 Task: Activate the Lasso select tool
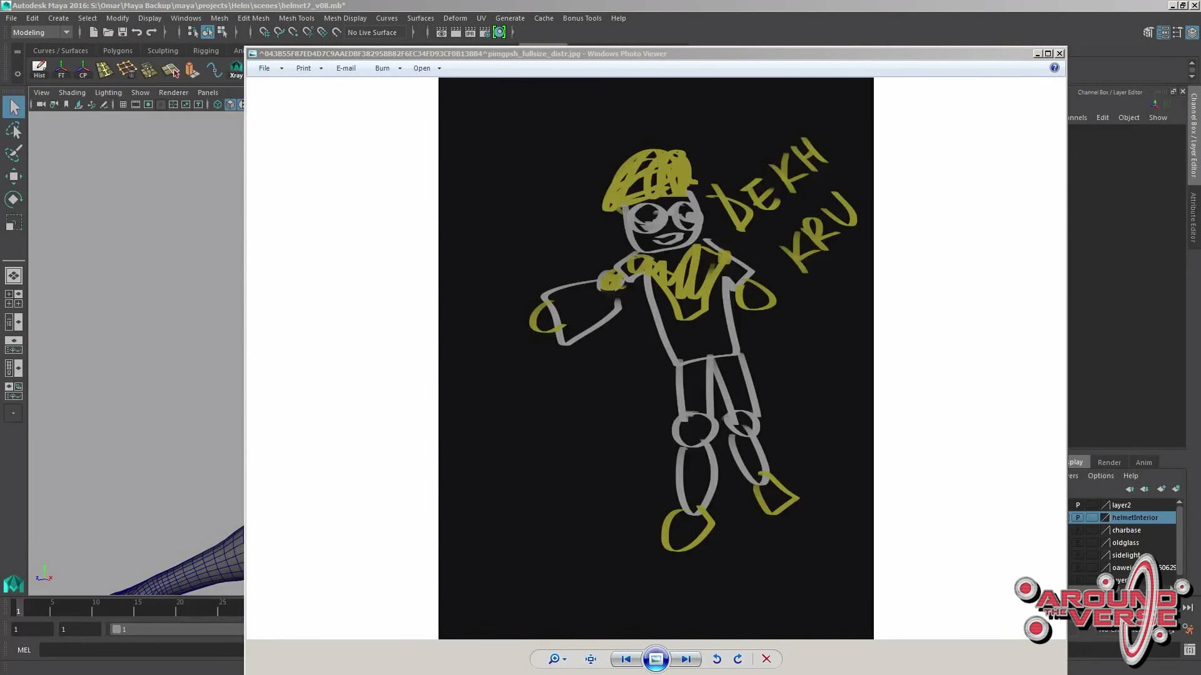[x=13, y=131]
